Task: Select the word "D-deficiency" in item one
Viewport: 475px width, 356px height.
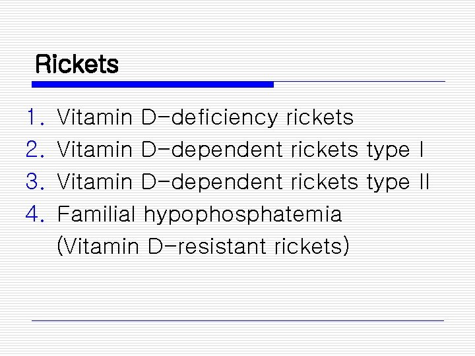Action: 210,118
